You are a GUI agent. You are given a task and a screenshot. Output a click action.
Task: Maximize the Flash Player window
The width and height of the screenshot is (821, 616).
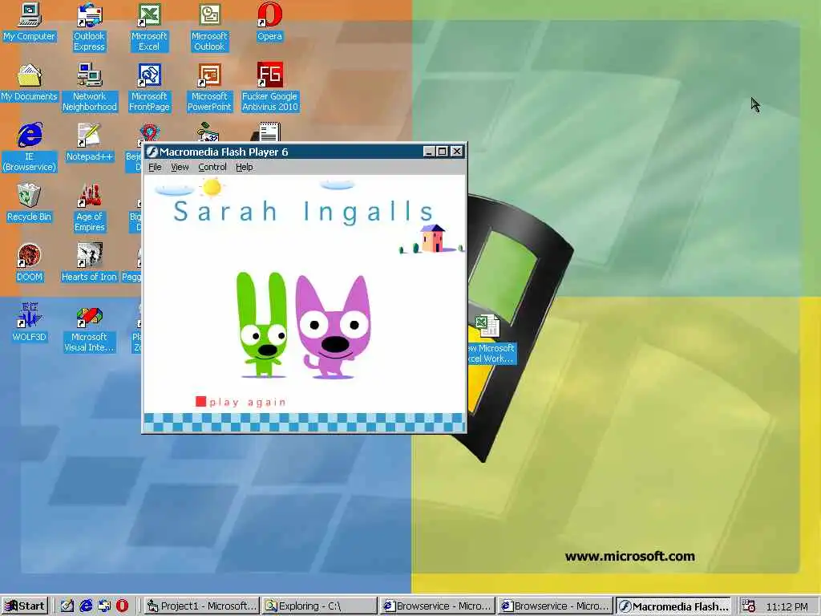click(442, 152)
